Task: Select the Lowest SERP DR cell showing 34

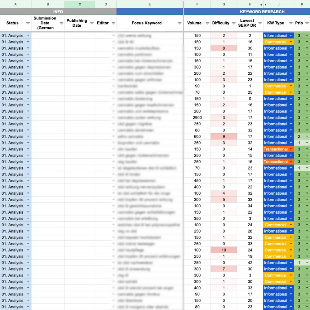Action: [250, 206]
